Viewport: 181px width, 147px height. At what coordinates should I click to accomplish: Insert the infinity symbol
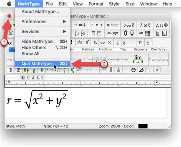tap(102, 42)
